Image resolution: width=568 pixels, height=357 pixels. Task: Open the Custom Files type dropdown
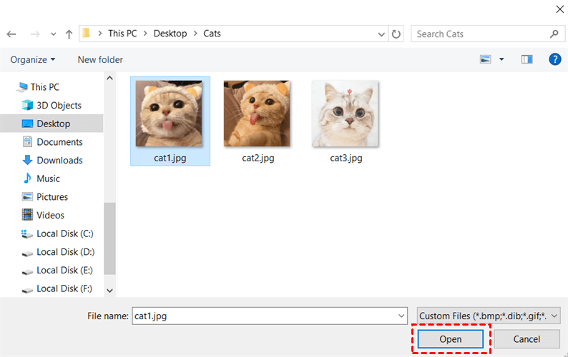[489, 316]
